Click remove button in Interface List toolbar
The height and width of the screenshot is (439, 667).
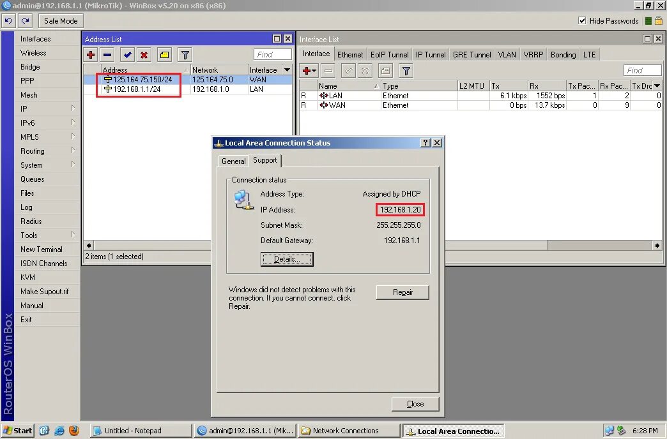click(328, 71)
